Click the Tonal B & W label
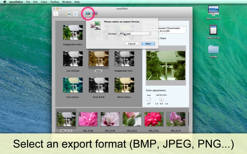This screenshot has height=154, width=247. pos(98,97)
